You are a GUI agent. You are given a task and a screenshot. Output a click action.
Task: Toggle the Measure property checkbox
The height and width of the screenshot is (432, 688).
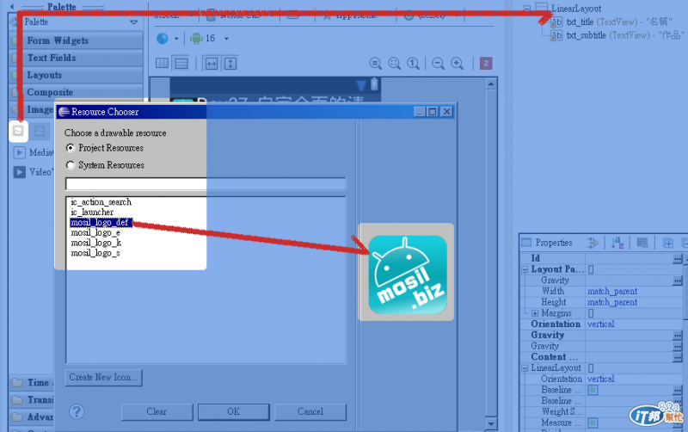pyautogui.click(x=593, y=423)
